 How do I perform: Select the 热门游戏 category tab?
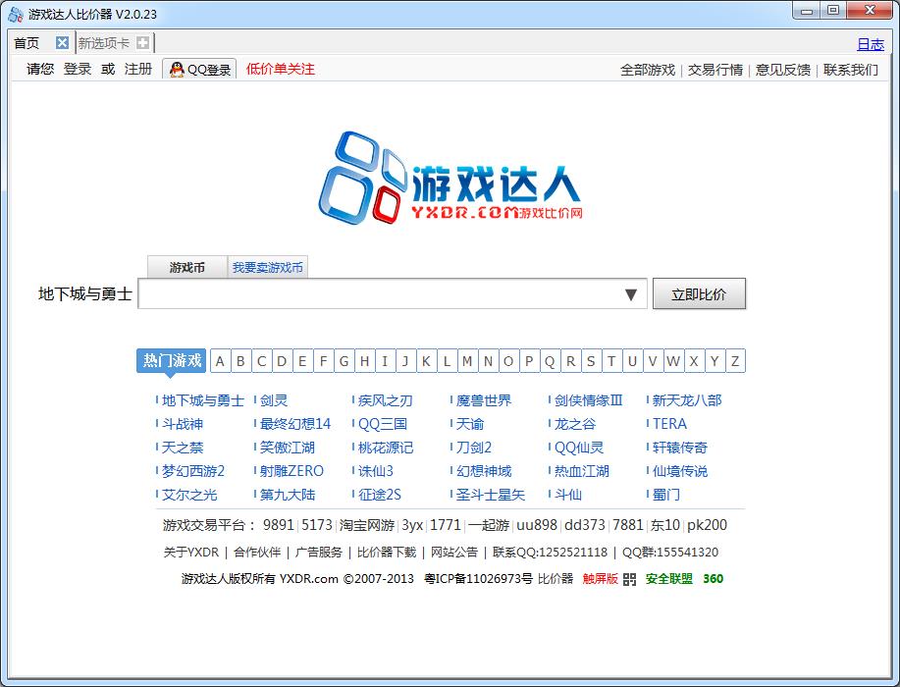pyautogui.click(x=171, y=360)
